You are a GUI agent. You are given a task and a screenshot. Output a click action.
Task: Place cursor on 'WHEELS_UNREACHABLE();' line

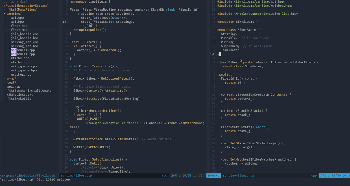coord(93,147)
